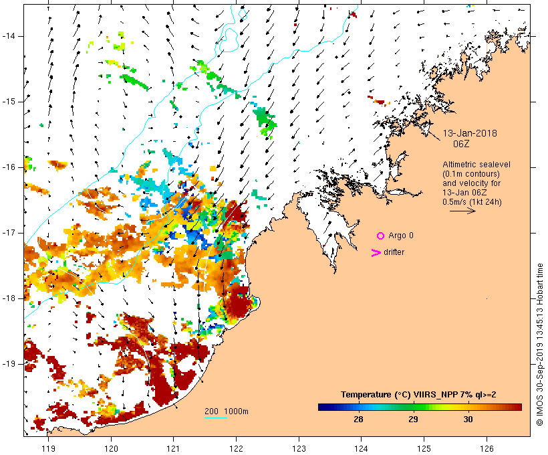Click the 125 longitude axis label
548x455 pixels.
click(x=424, y=448)
